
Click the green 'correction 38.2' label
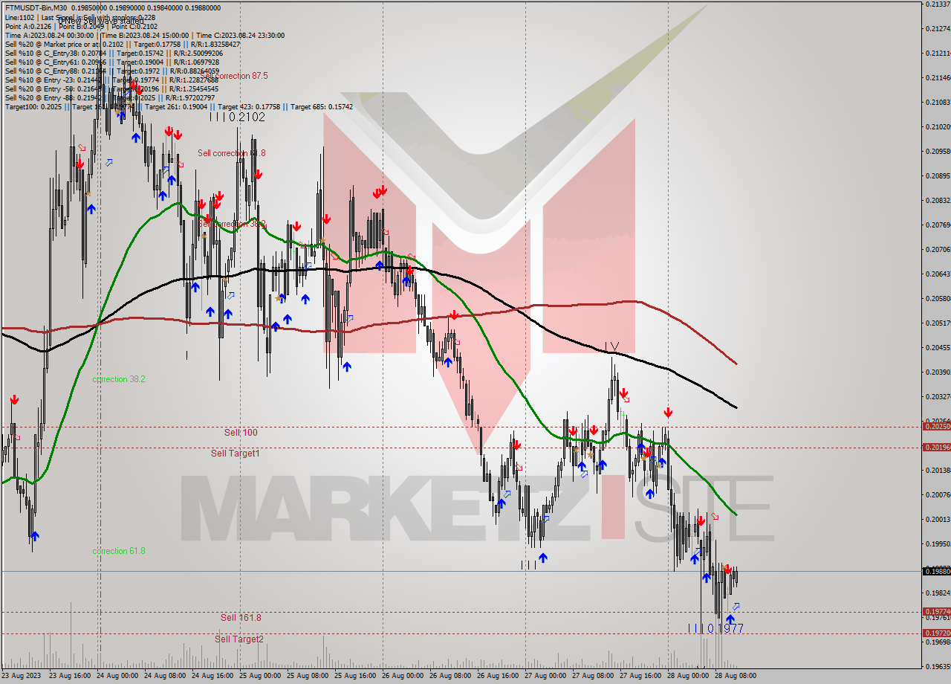119,379
